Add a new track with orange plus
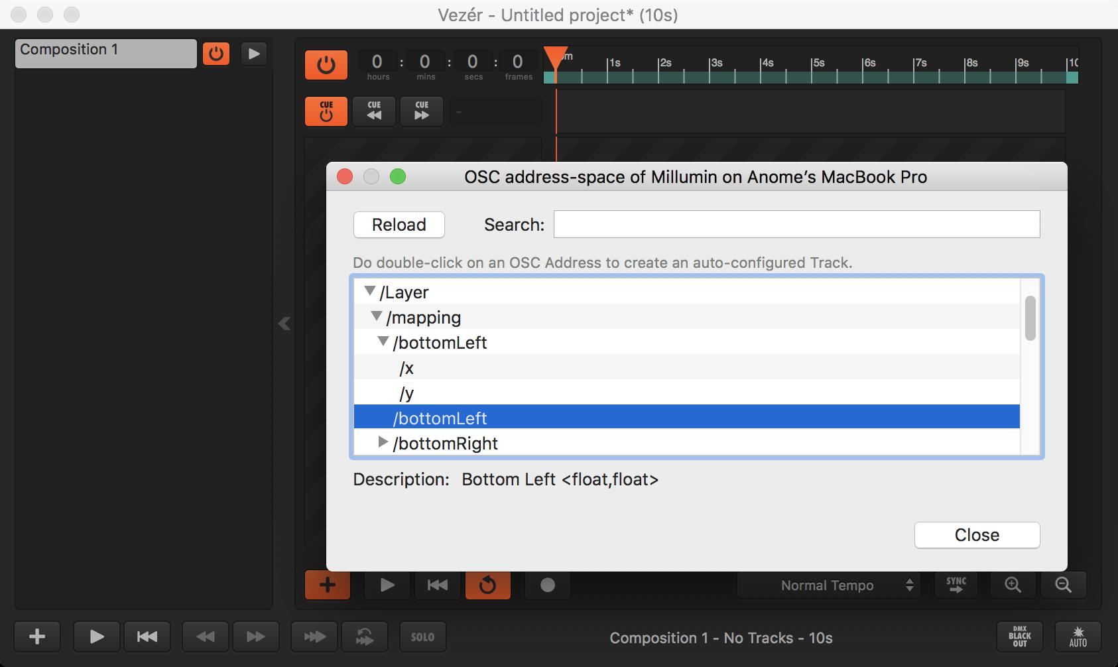 [x=328, y=585]
